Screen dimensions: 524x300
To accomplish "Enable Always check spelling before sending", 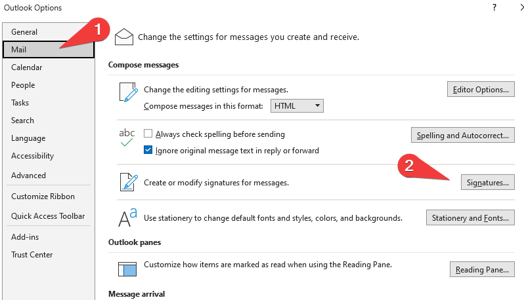I will pyautogui.click(x=148, y=134).
